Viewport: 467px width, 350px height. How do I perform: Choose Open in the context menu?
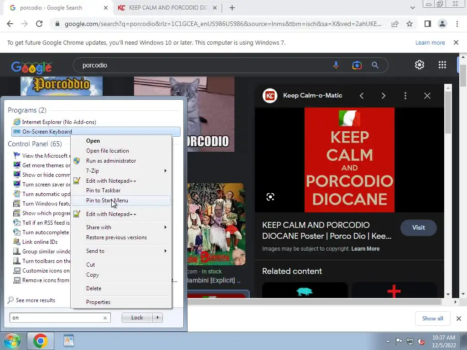click(x=121, y=141)
